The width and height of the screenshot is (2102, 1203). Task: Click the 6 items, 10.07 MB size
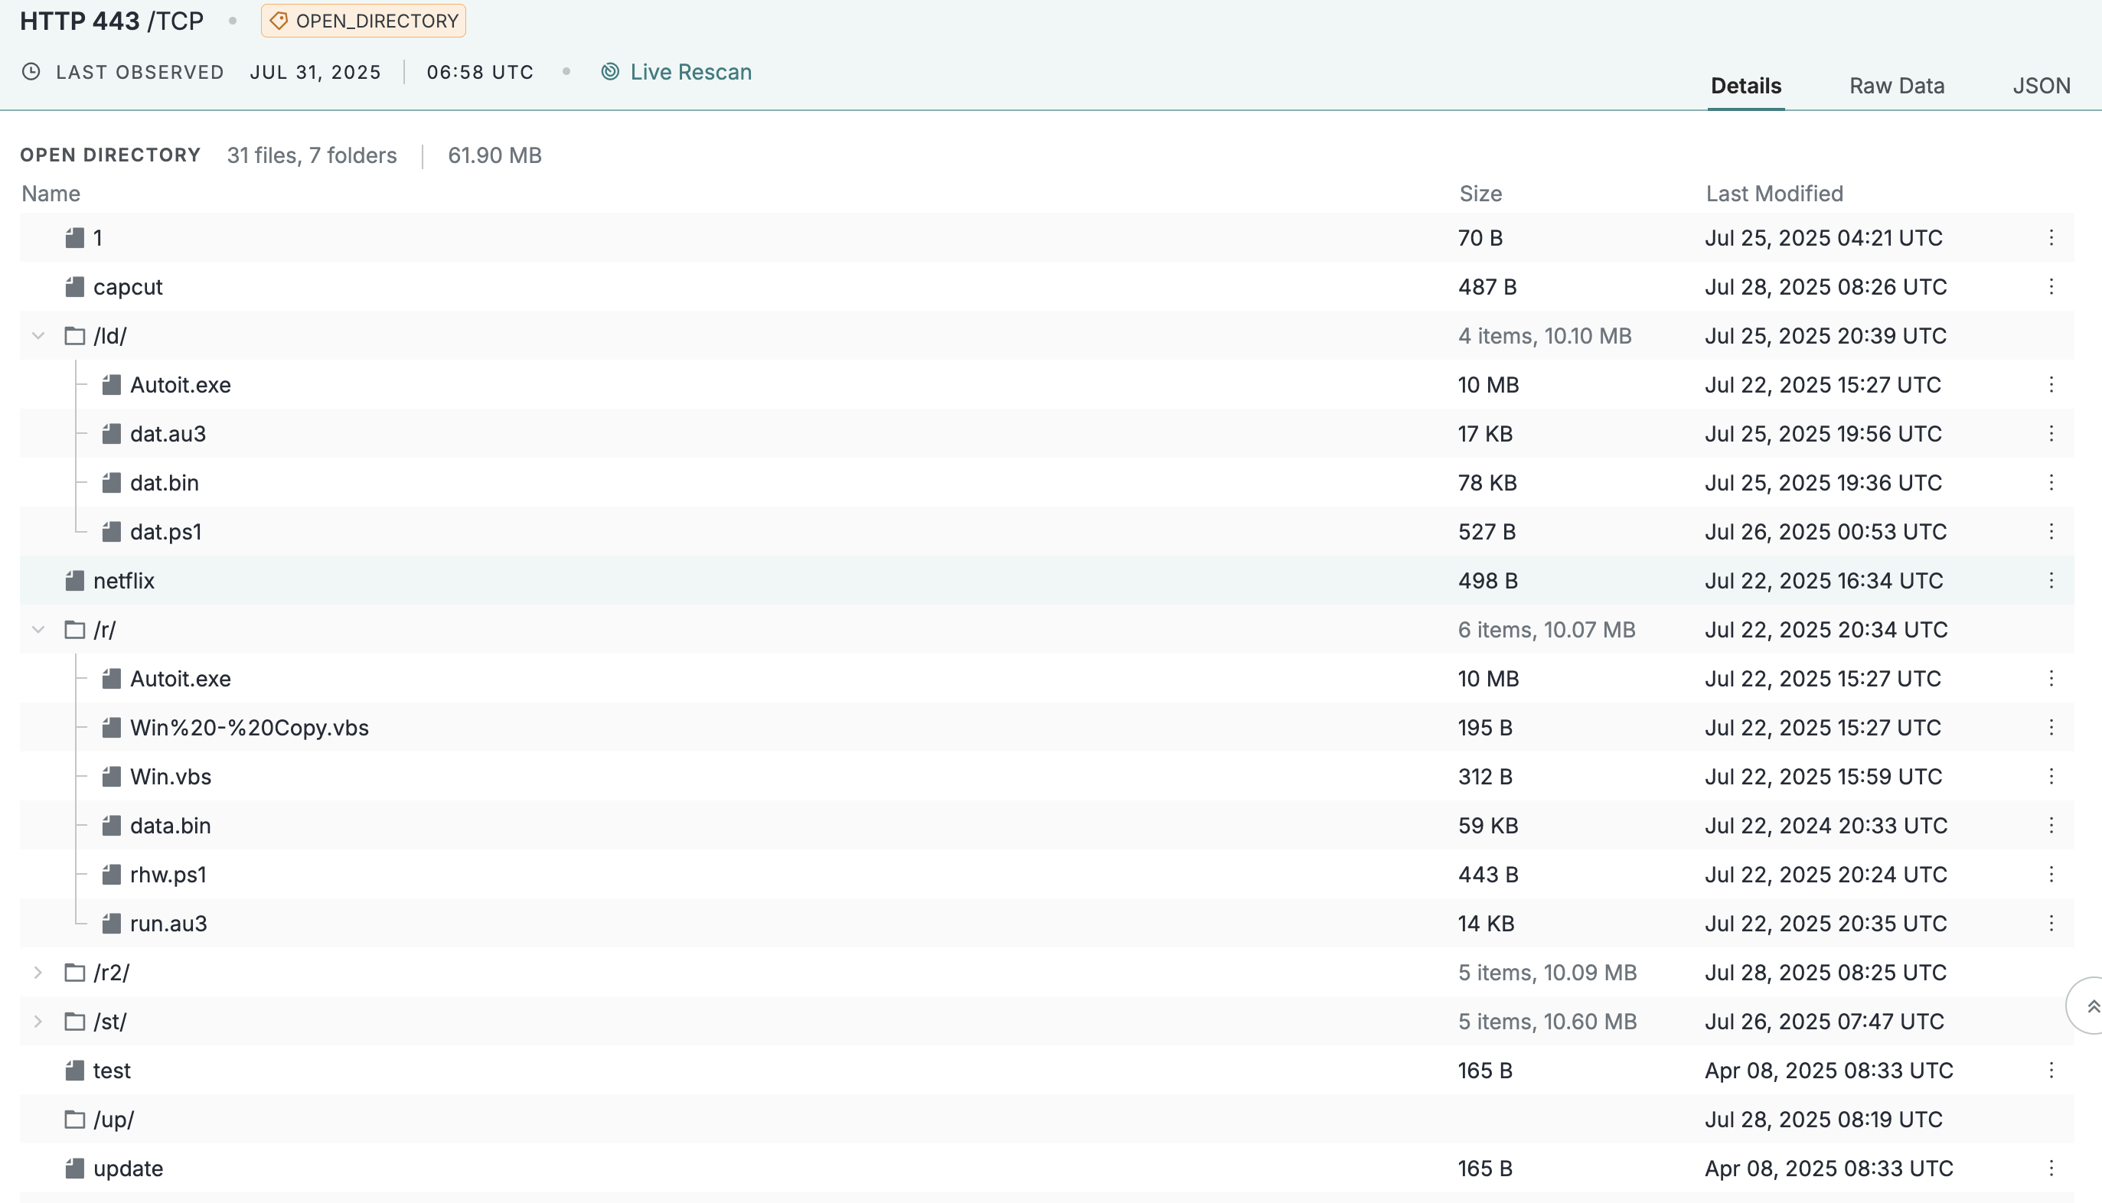click(x=1546, y=630)
